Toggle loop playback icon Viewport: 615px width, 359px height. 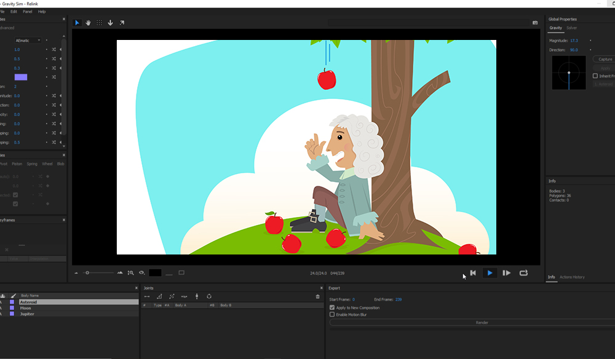(523, 273)
